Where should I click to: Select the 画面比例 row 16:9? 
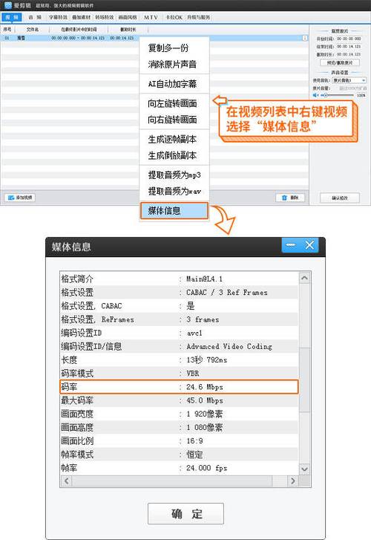[x=179, y=440]
